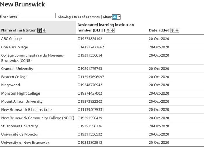The image size is (204, 147).
Task: Click the Filter items label
Action: 8,17
